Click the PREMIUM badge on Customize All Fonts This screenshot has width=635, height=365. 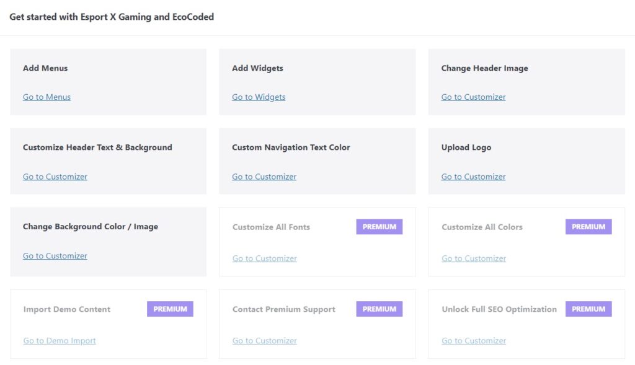click(380, 227)
